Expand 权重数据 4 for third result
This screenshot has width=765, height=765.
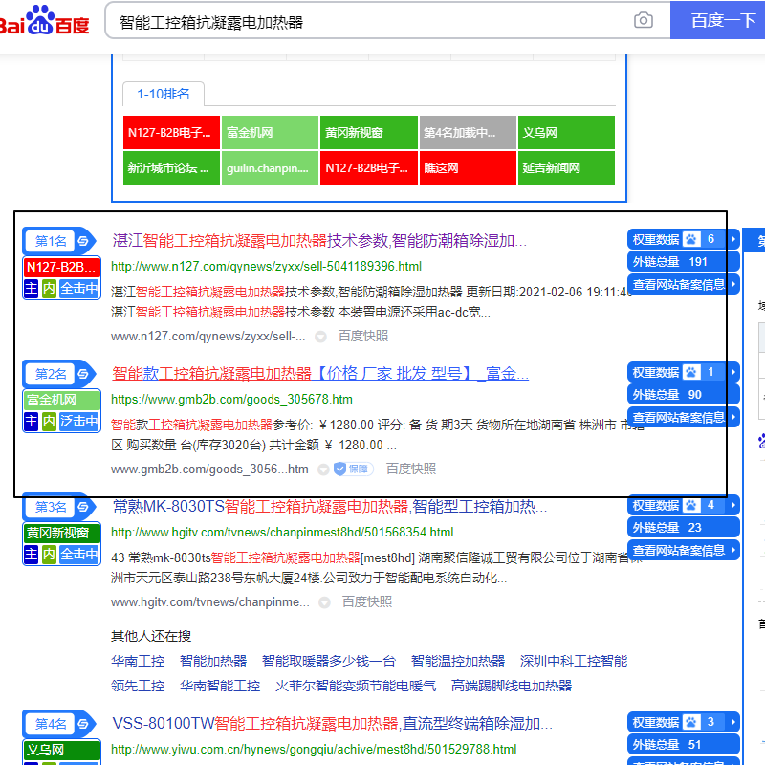[x=683, y=505]
